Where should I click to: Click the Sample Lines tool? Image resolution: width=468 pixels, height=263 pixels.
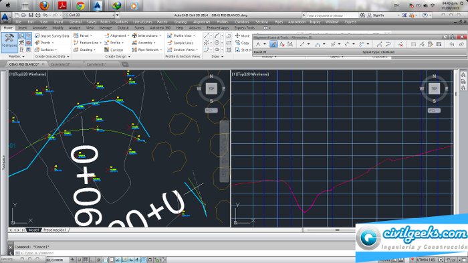point(181,43)
